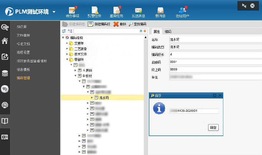Click 查找编码 search code button
Screen dimensions: 262x155
tap(137, 24)
